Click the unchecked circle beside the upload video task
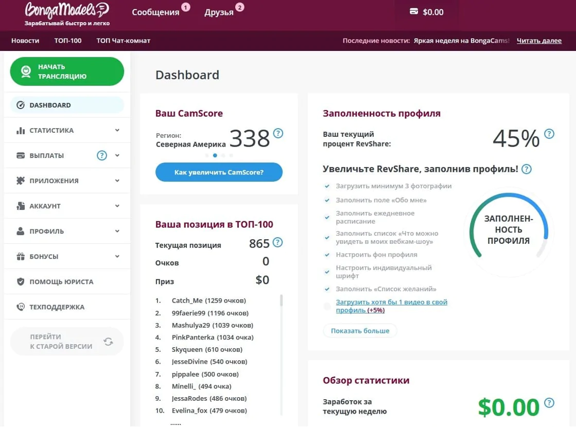Image resolution: width=576 pixels, height=427 pixels. point(327,306)
